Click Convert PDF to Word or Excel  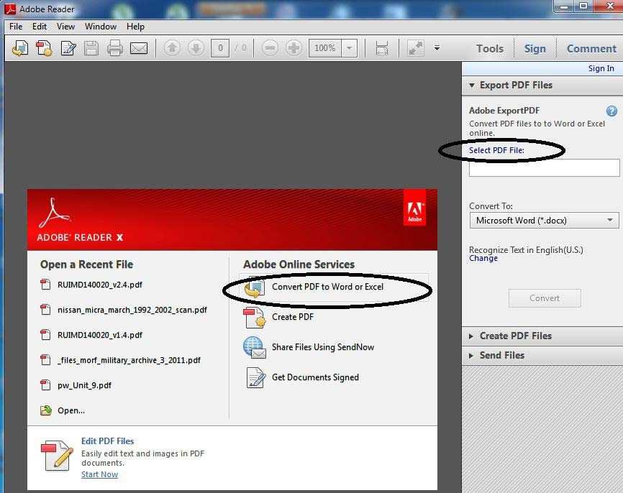click(327, 287)
